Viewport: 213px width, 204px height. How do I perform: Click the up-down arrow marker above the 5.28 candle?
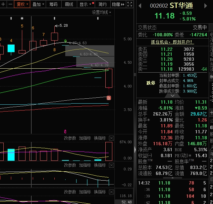tap(54, 18)
